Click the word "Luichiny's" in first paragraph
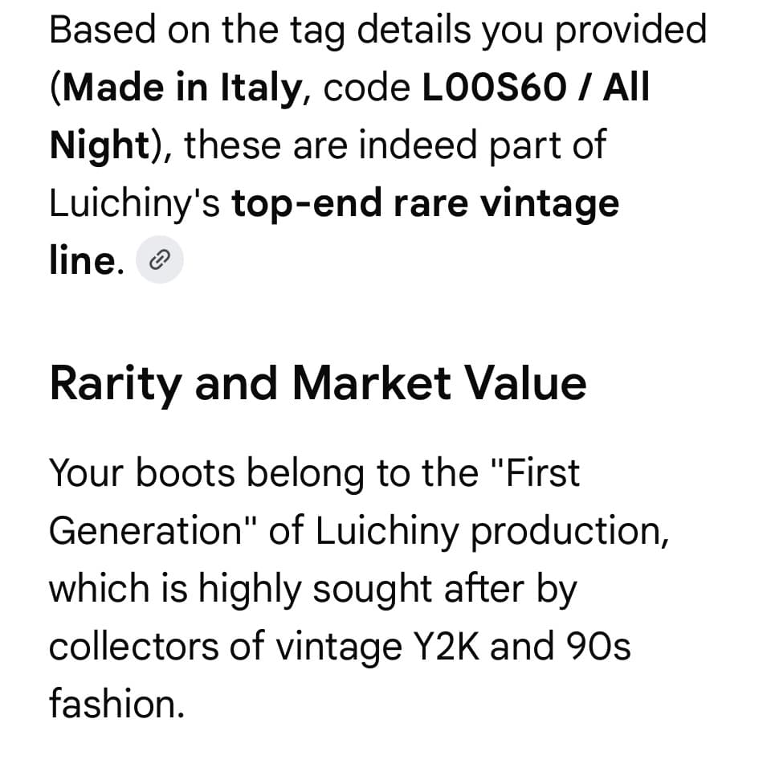Screen dimensions: 771x772 click(134, 204)
